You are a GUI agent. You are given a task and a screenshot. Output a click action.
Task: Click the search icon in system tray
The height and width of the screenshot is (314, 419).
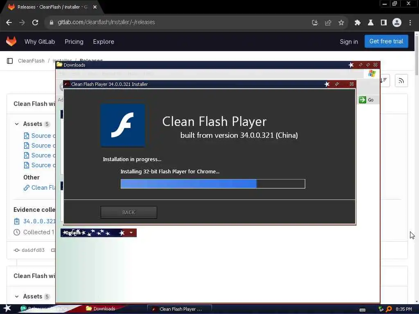[389, 309]
